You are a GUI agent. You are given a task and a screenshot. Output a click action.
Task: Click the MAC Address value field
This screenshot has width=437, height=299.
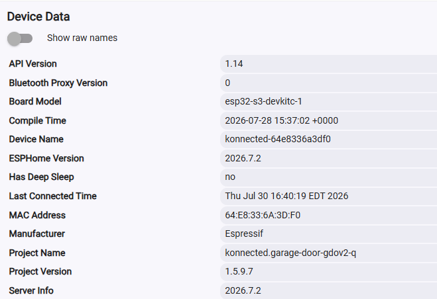[x=329, y=215]
